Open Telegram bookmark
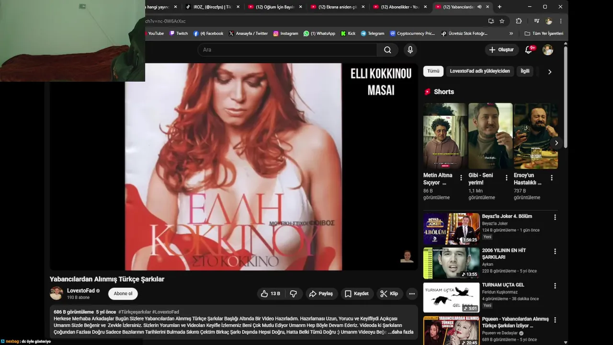This screenshot has width=613, height=345. pos(373,34)
